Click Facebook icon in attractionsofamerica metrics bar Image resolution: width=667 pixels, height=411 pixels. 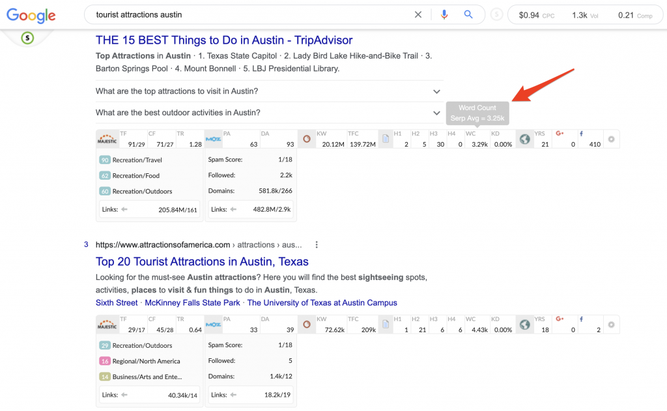582,319
